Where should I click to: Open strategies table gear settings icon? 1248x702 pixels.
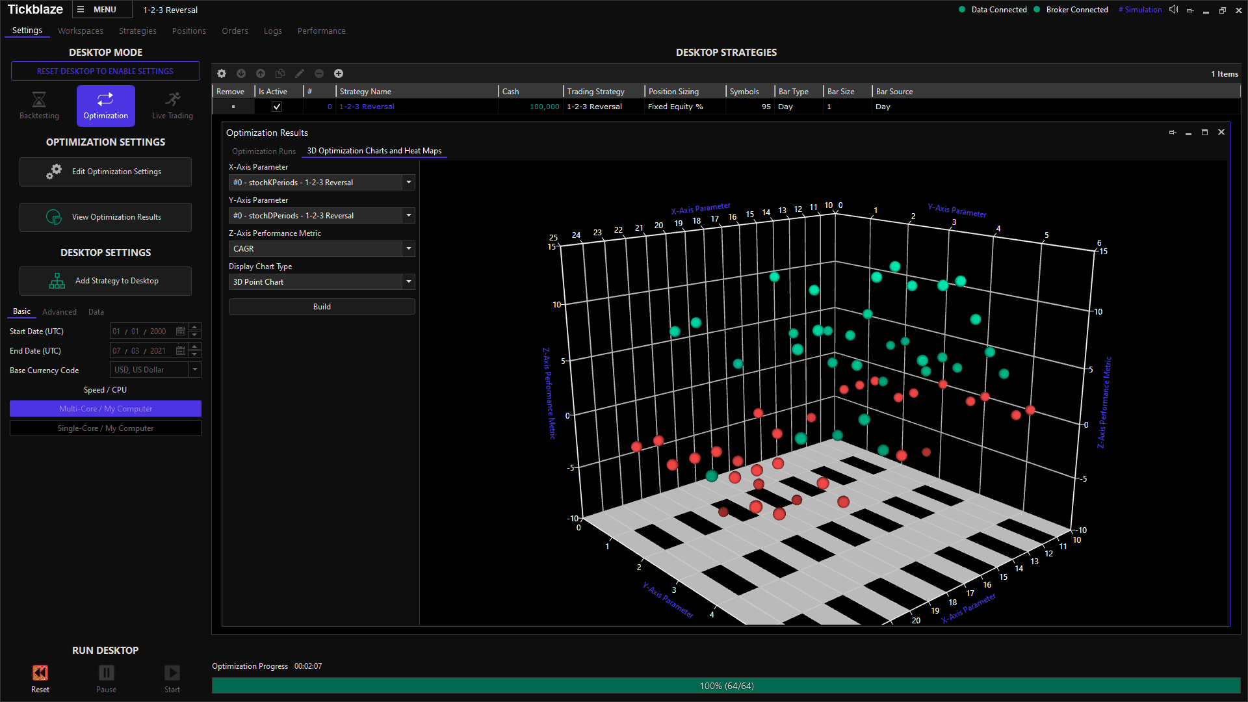coord(222,73)
